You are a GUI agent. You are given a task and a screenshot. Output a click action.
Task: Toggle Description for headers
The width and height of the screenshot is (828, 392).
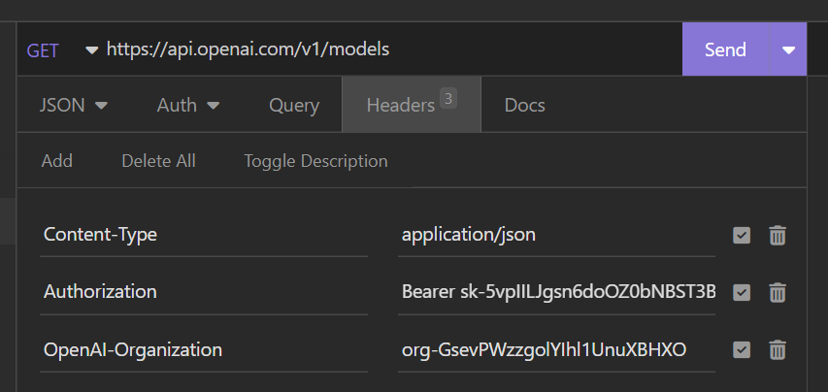pyautogui.click(x=315, y=161)
